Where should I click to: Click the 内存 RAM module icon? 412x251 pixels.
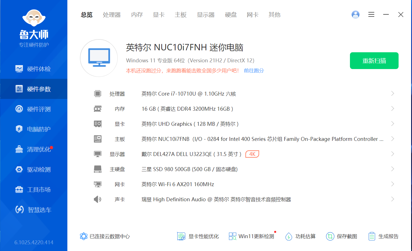98,109
